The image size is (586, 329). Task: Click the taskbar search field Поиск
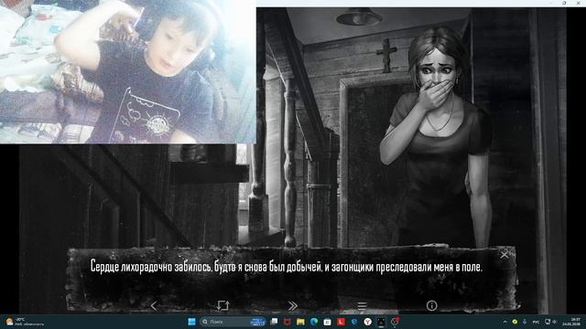(x=232, y=322)
